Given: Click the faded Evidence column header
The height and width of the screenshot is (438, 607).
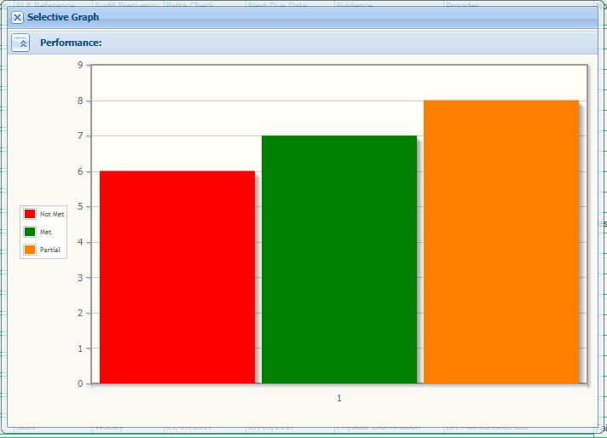Looking at the screenshot, I should (x=355, y=5).
